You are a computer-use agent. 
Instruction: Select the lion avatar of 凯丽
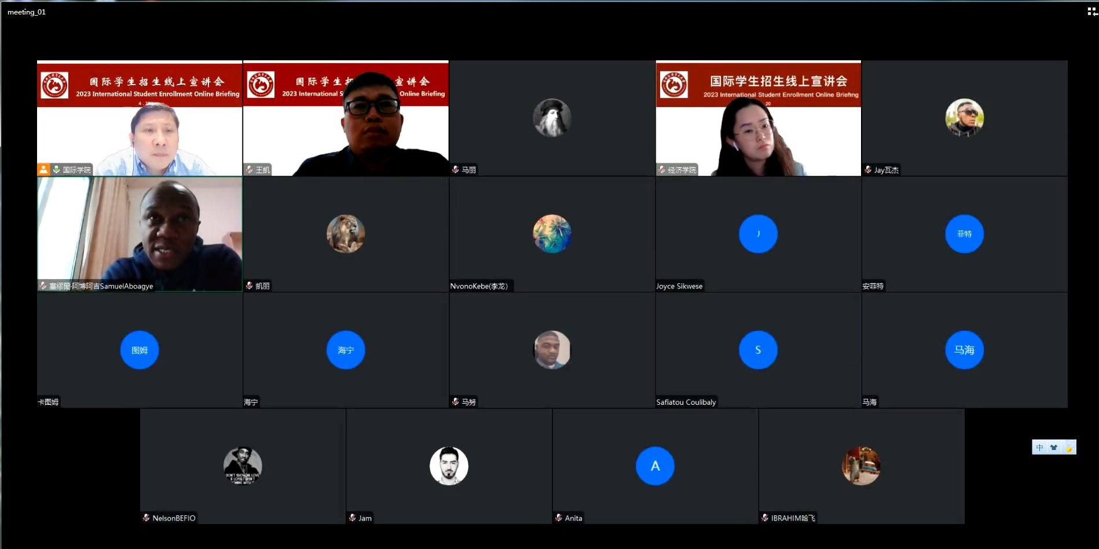coord(346,234)
